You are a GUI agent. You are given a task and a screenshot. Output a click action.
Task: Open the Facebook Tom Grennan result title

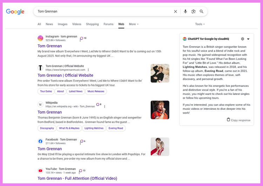50,149
